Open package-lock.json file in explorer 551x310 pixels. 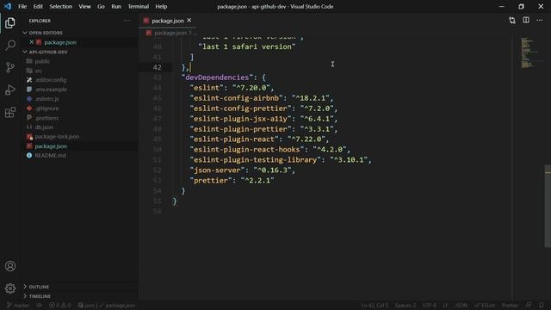(57, 136)
